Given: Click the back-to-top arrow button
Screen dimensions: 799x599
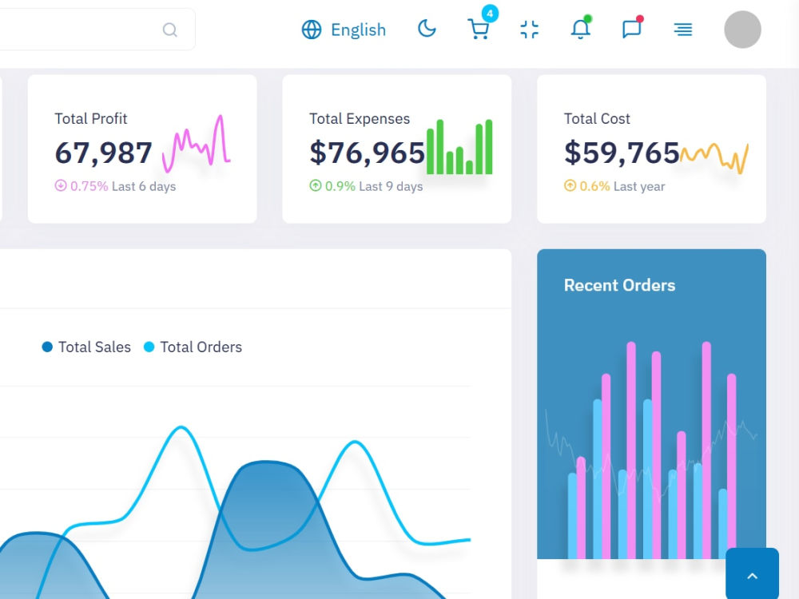Looking at the screenshot, I should click(x=752, y=575).
